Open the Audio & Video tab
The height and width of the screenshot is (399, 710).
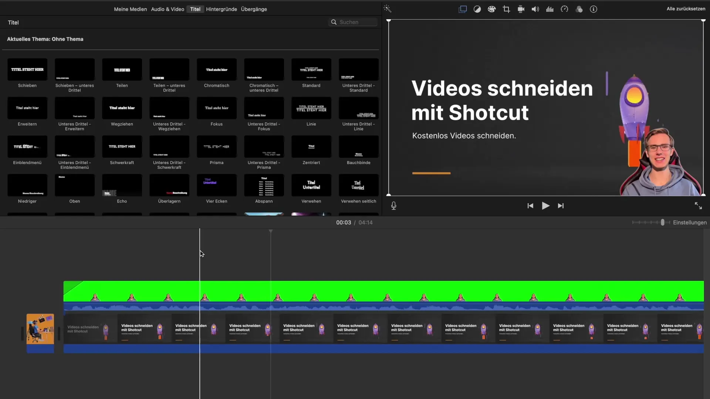[x=168, y=9]
